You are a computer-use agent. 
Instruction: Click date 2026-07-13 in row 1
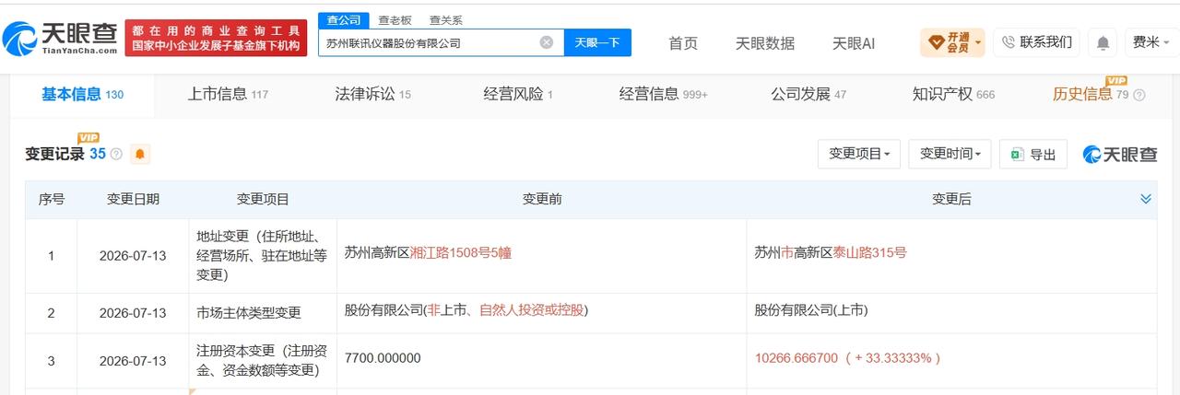(133, 256)
